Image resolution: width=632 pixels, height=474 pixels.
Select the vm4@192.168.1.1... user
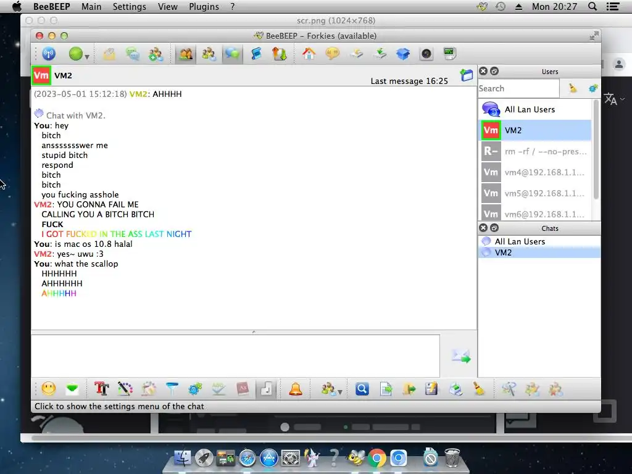click(535, 172)
